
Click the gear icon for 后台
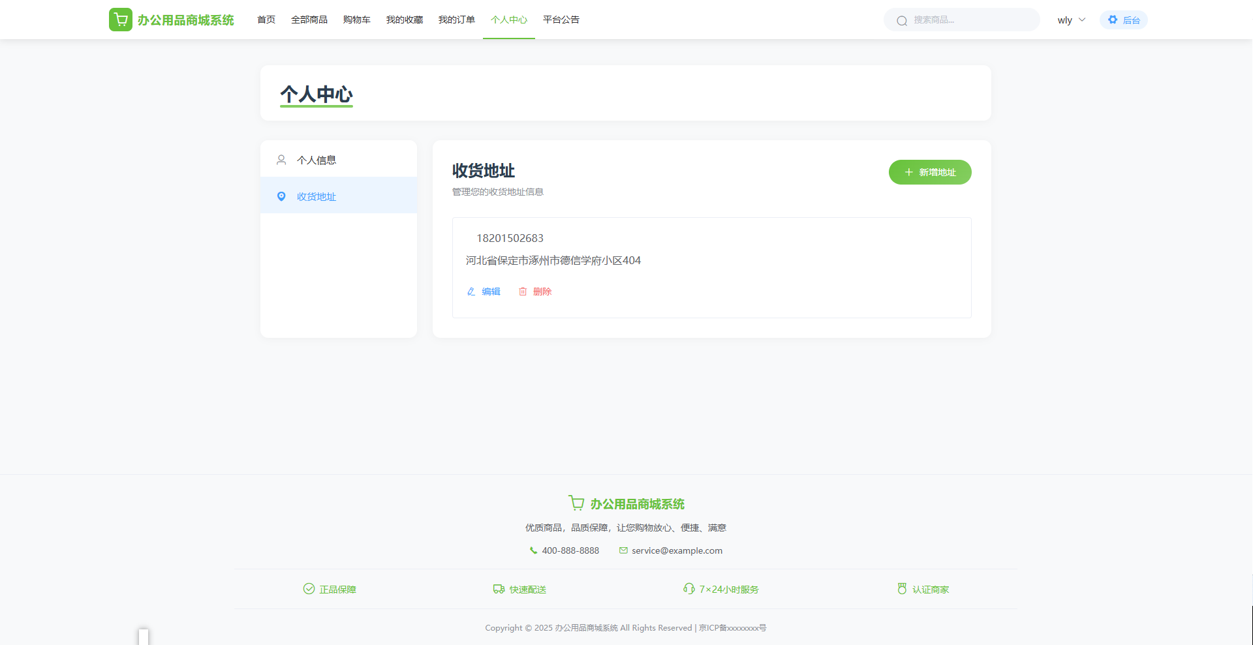[x=1113, y=20]
